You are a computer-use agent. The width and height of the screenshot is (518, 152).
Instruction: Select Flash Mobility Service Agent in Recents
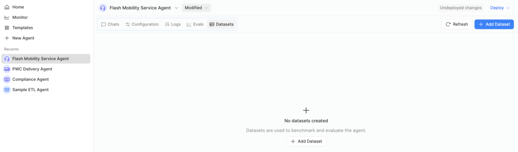click(x=40, y=59)
